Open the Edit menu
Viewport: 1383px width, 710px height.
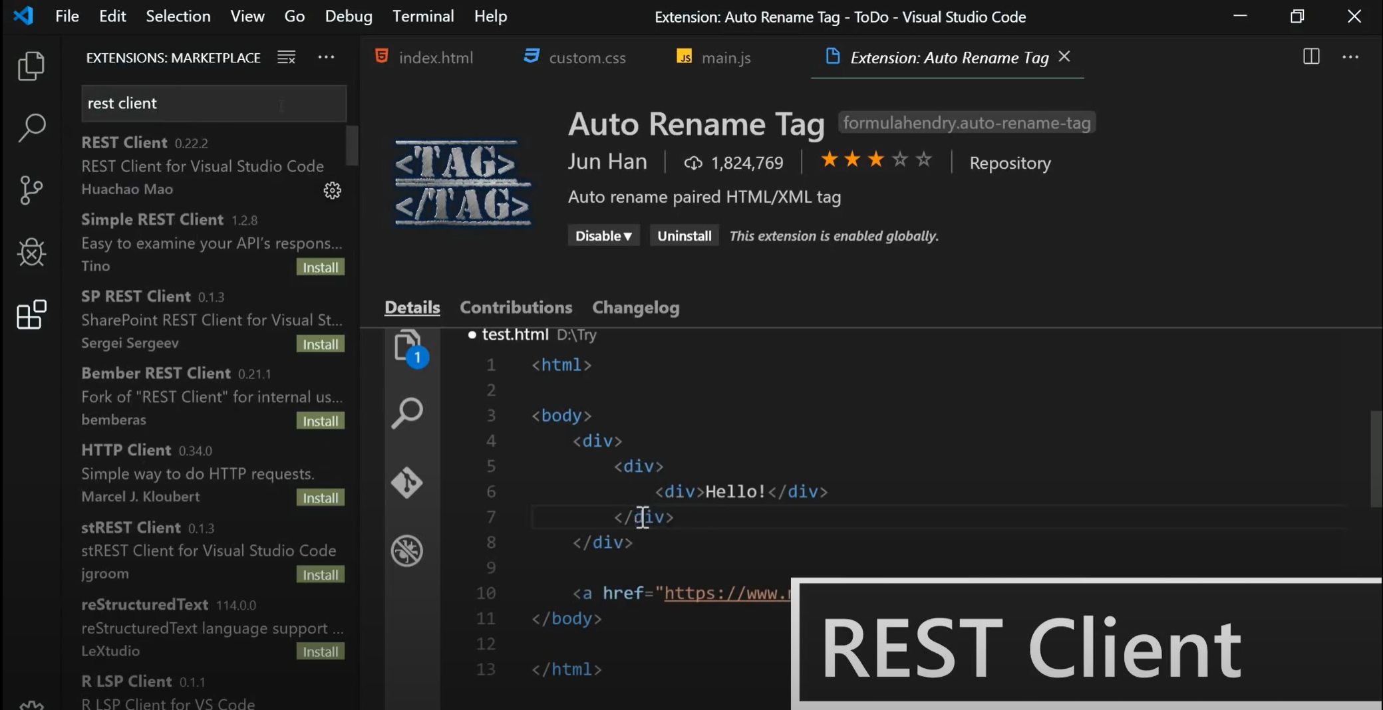pyautogui.click(x=112, y=16)
